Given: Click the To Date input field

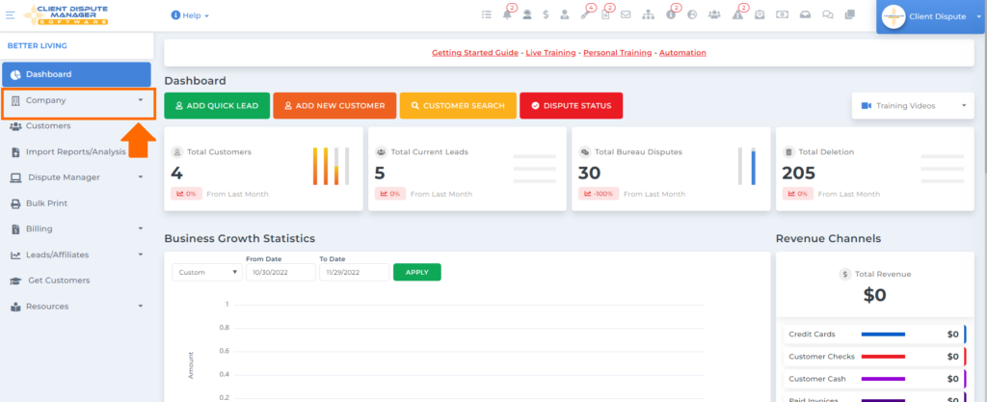Looking at the screenshot, I should pyautogui.click(x=355, y=273).
